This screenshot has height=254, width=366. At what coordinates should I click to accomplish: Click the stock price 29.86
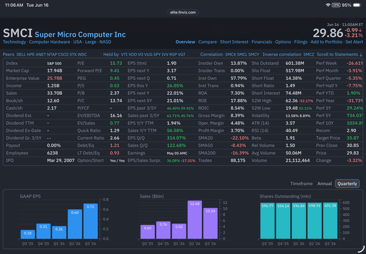(x=328, y=33)
